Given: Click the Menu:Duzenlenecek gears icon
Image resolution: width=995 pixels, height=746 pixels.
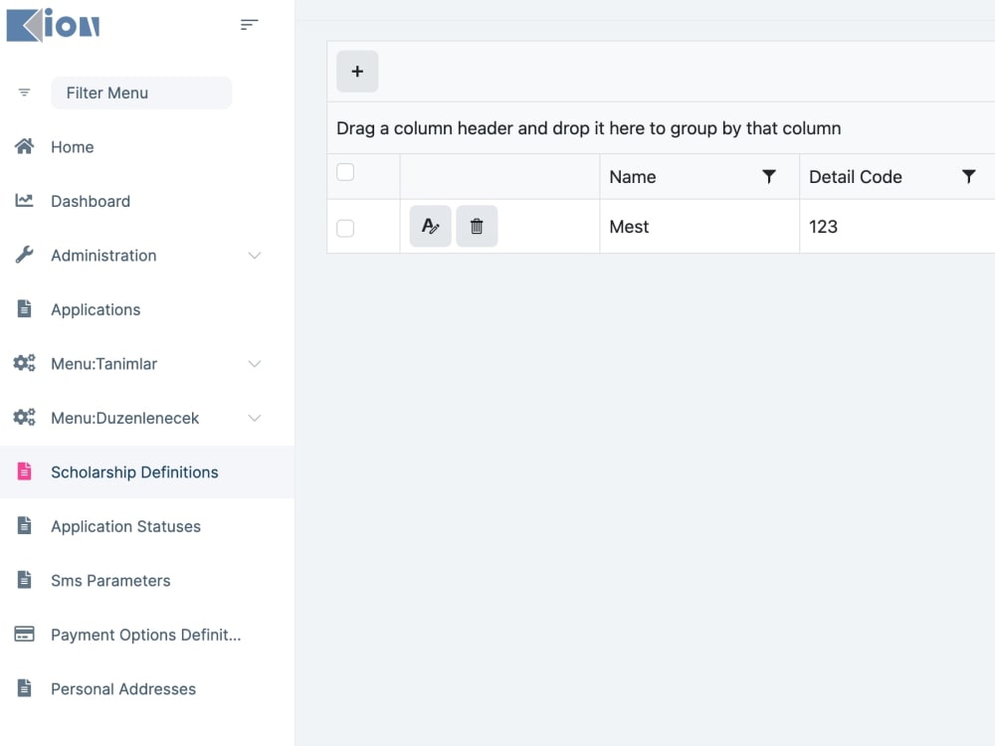Looking at the screenshot, I should [24, 418].
